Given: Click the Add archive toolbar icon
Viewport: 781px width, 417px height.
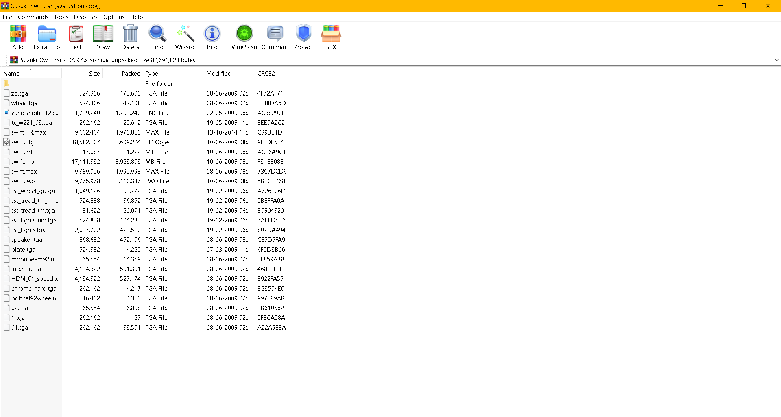Looking at the screenshot, I should pyautogui.click(x=18, y=34).
